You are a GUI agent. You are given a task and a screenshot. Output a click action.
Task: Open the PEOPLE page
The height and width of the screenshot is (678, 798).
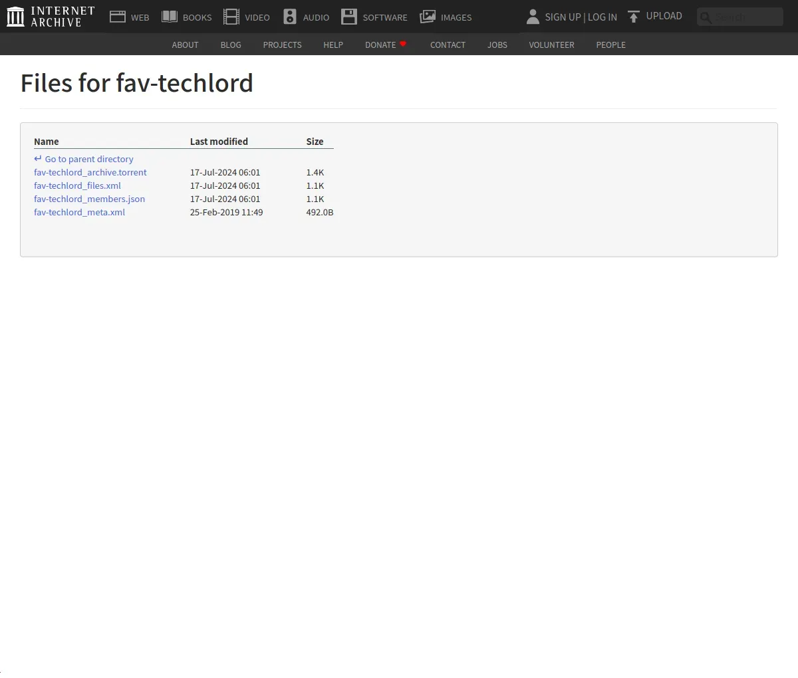point(610,45)
